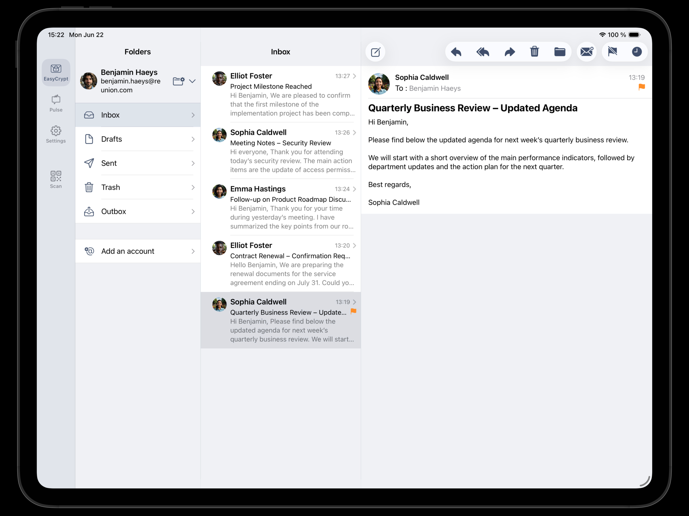Open EasyCrypt sidebar tab
This screenshot has width=689, height=516.
pos(56,72)
